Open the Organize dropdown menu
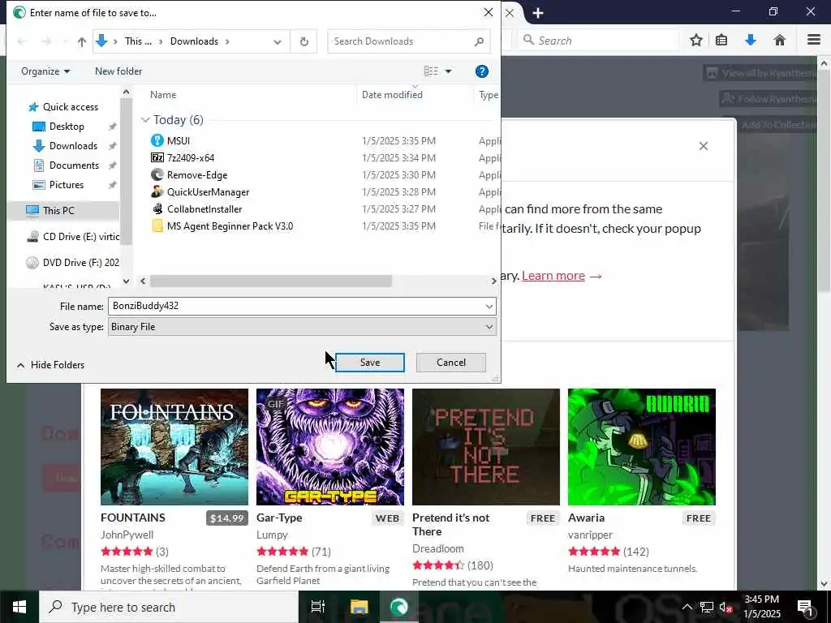 [x=45, y=71]
